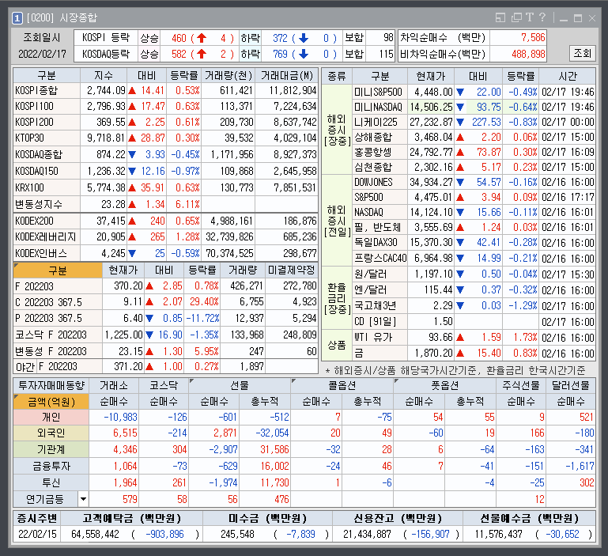The height and width of the screenshot is (556, 608).
Task: Click the corner marker on 금액(억원) header
Action: click(17, 397)
